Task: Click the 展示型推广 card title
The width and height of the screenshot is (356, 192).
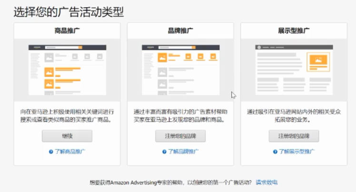Action: (294, 31)
